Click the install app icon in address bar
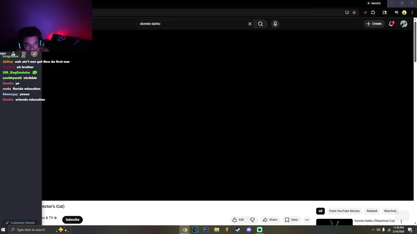This screenshot has width=417, height=234. click(347, 13)
